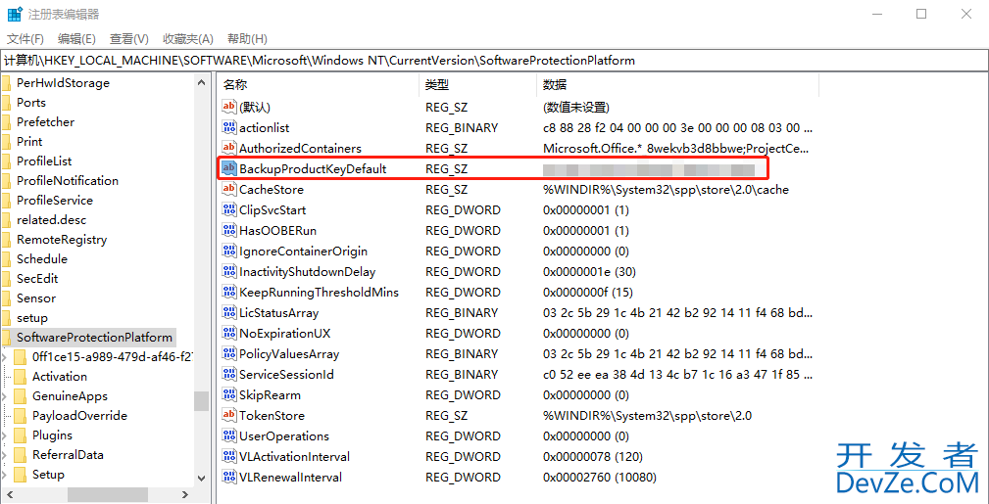Click the registry path address bar
989x504 pixels.
[494, 61]
